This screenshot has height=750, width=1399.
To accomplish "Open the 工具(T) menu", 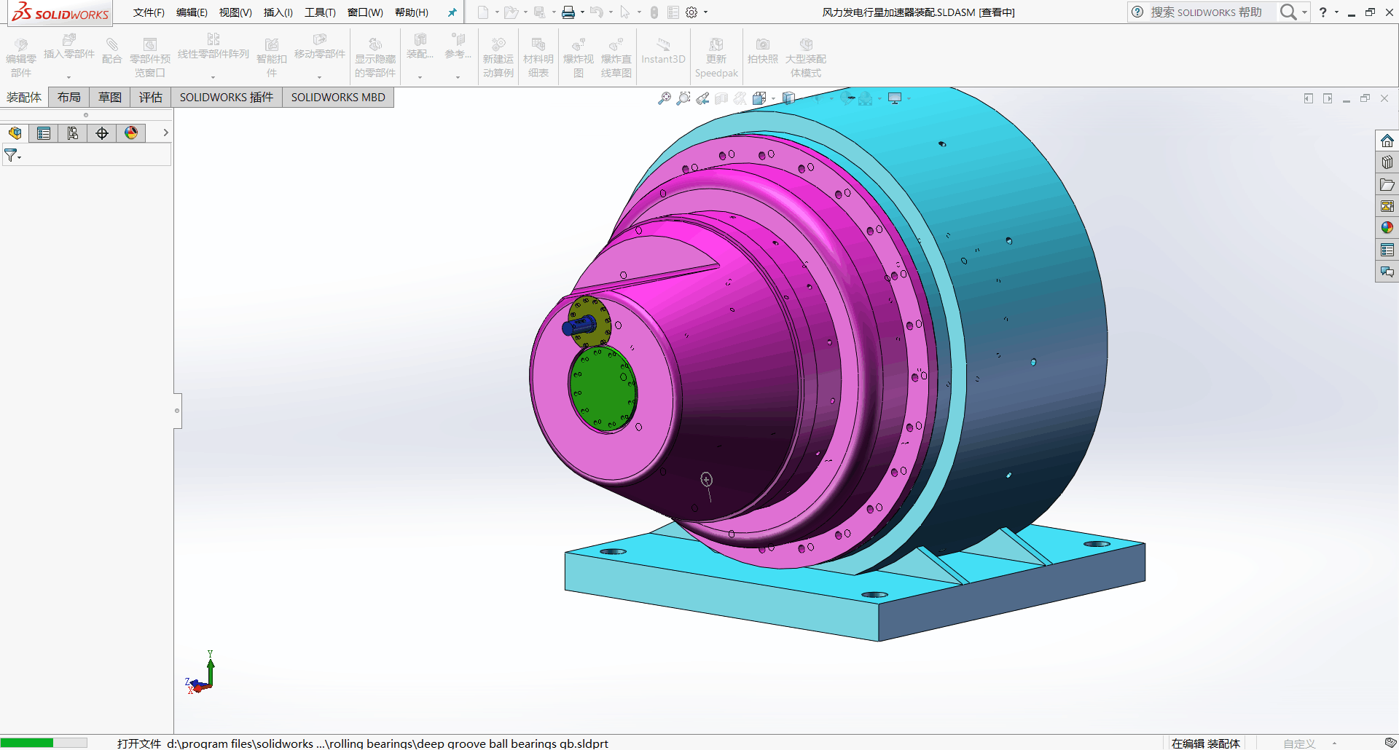I will point(320,12).
